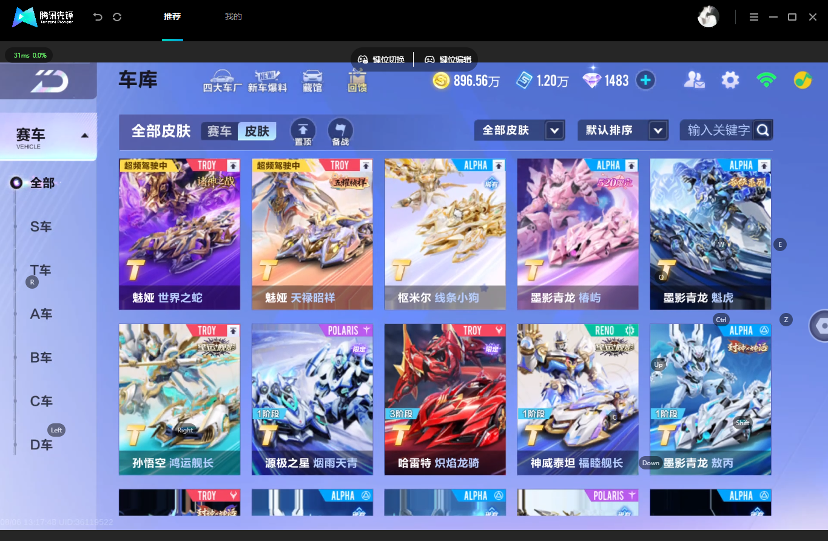Viewport: 828px width, 541px height.
Task: Click the 键位切换 key switch button
Action: pos(382,59)
